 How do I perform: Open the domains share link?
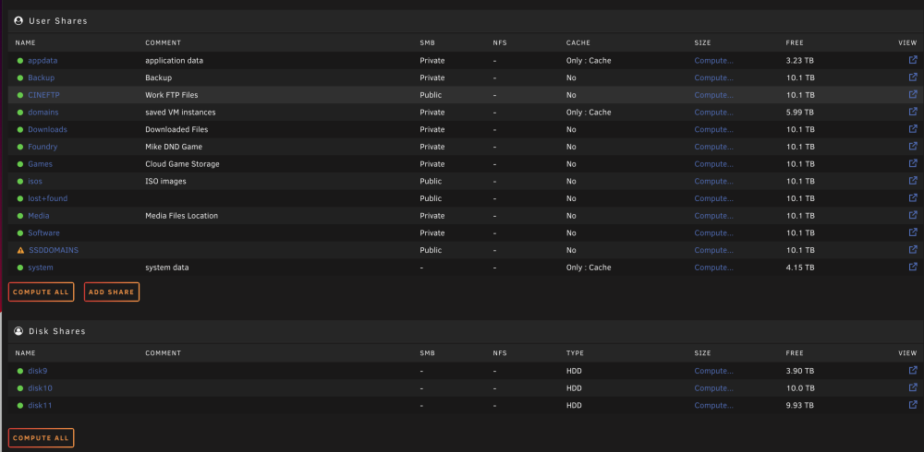click(43, 113)
